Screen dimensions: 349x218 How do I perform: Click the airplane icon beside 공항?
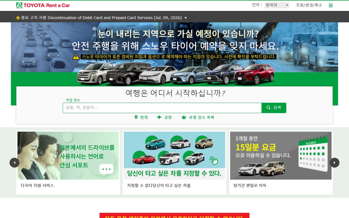tap(160, 117)
